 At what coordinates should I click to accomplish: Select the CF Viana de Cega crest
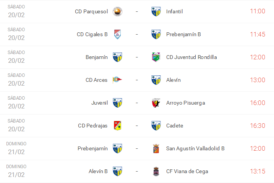[156, 171]
